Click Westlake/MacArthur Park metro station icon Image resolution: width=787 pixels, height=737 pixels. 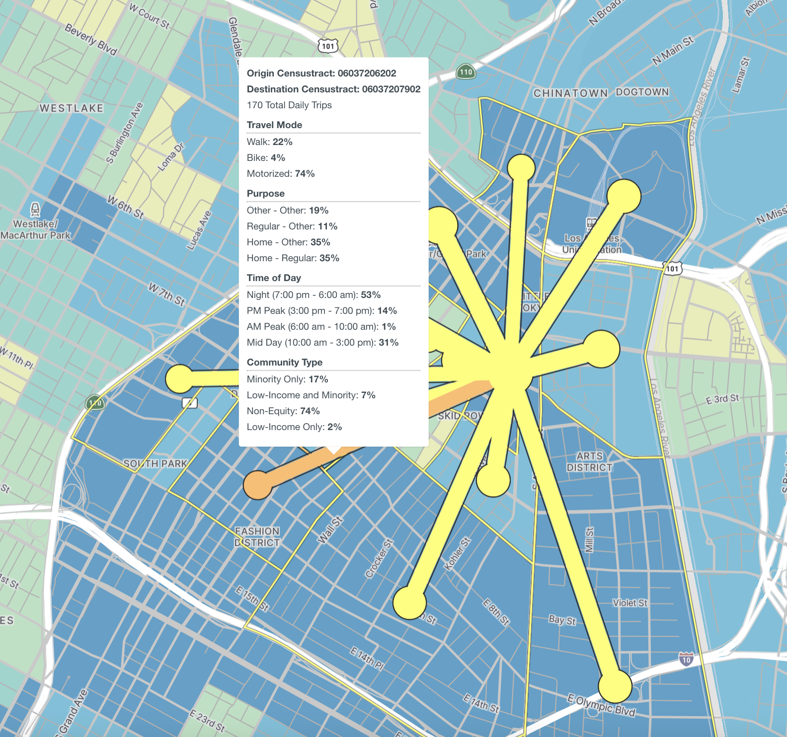(x=35, y=209)
